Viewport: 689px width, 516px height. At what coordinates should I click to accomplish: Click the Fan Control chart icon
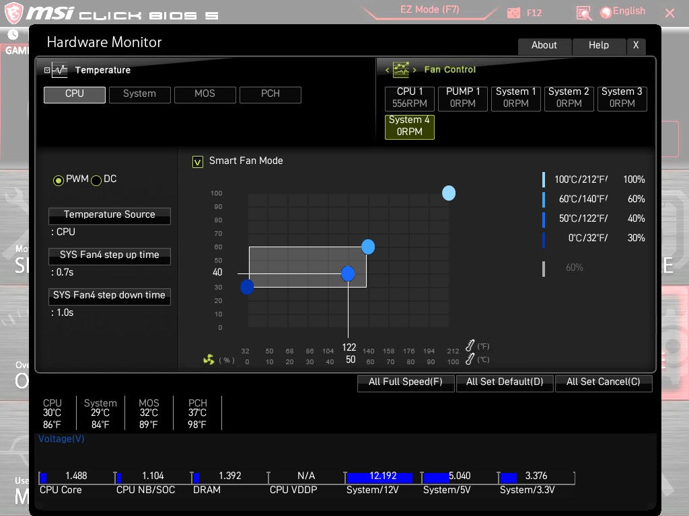[401, 70]
